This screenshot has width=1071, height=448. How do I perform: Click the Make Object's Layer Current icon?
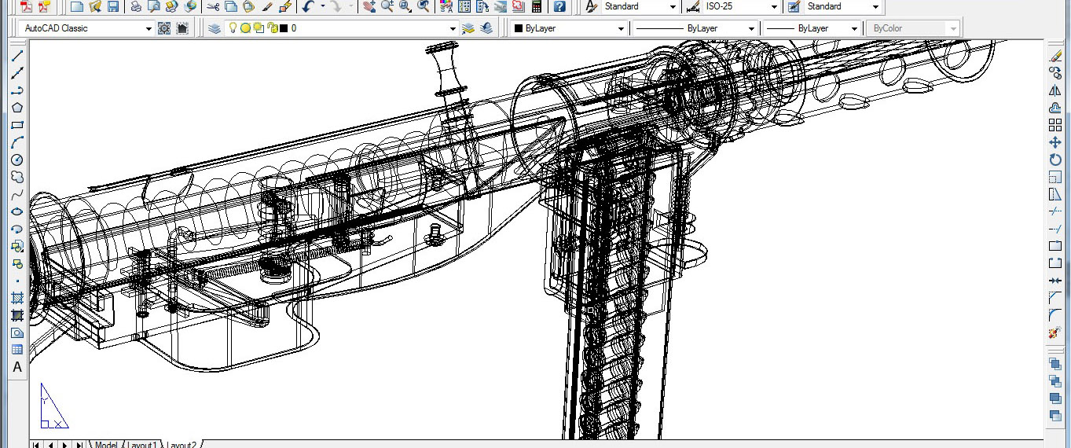(x=468, y=28)
